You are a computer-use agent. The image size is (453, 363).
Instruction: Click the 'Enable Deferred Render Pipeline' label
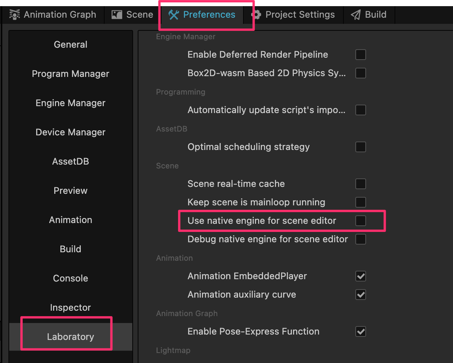[258, 55]
